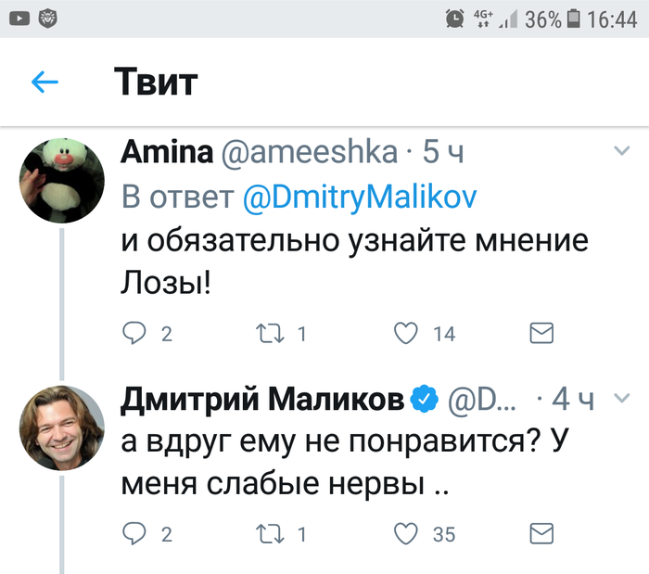Tap the blue verified badge
This screenshot has width=649, height=574.
pyautogui.click(x=425, y=400)
